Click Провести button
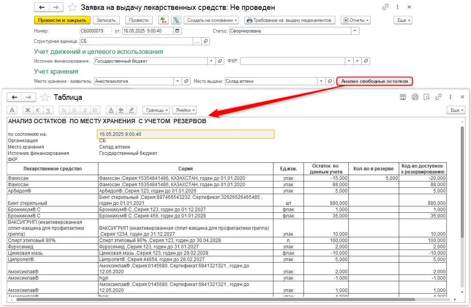 [x=139, y=20]
